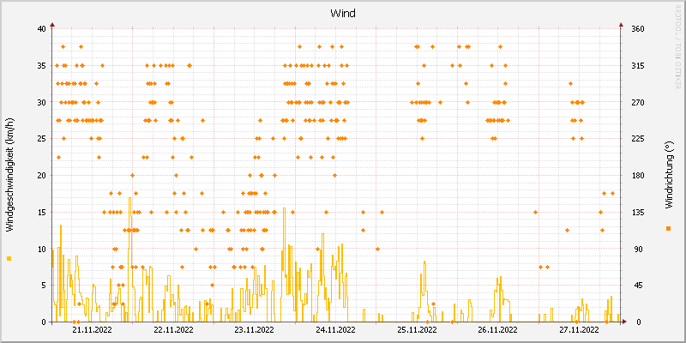Image resolution: width=686 pixels, height=343 pixels.
Task: Click the left axis value 10
Action: [42, 249]
